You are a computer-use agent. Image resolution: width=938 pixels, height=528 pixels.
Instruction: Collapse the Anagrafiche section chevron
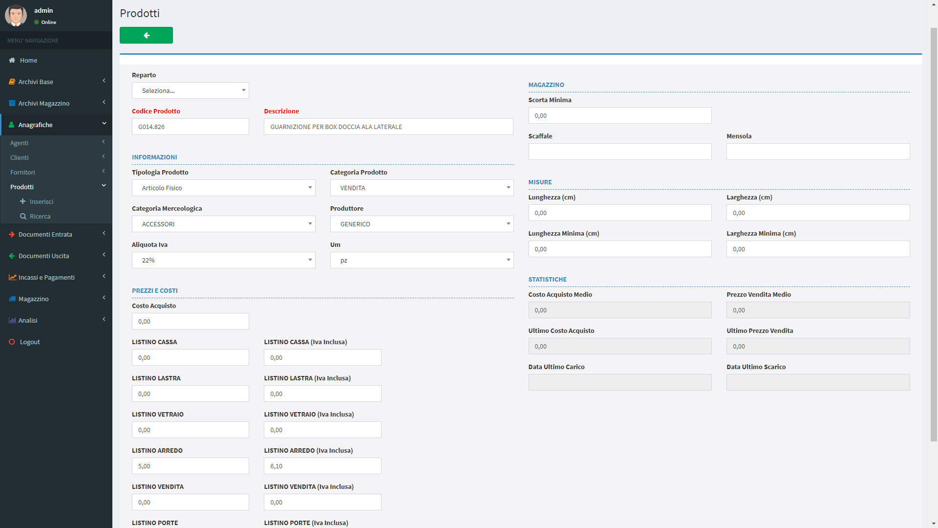104,124
